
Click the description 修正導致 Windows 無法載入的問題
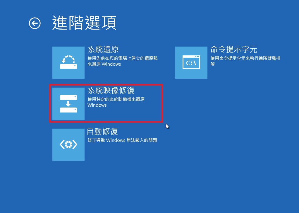pos(122,140)
